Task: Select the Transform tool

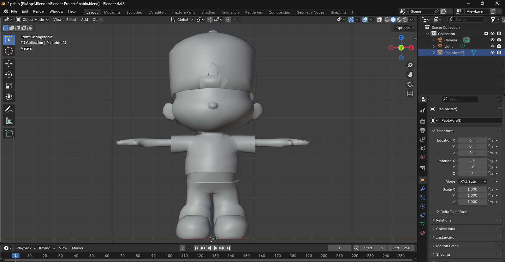Action: [x=9, y=97]
